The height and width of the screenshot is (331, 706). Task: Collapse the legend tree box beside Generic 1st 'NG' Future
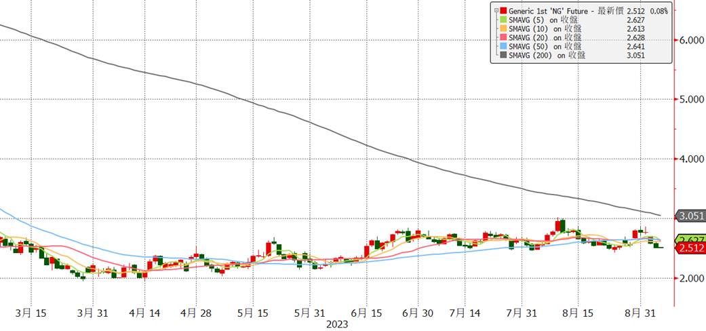(495, 10)
